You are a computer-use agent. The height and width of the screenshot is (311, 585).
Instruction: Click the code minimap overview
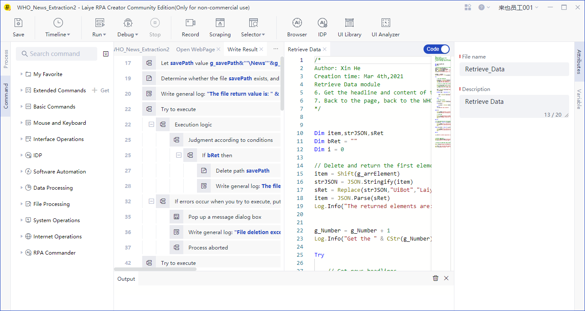coord(442,103)
